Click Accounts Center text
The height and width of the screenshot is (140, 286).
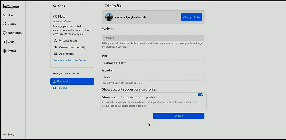[63, 21]
